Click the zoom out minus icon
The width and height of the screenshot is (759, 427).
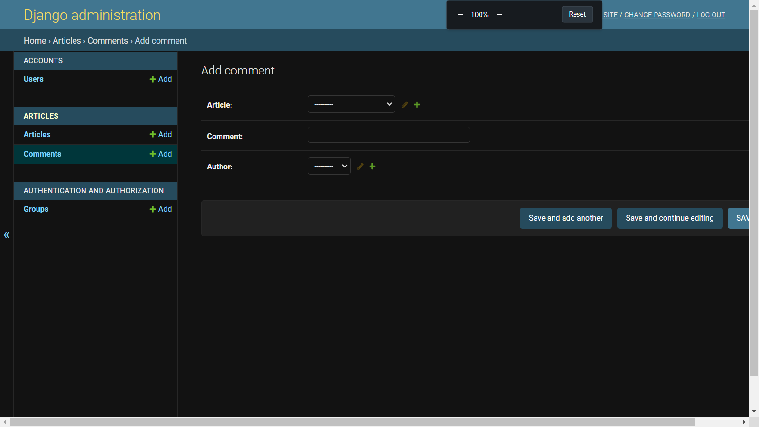pos(460,15)
